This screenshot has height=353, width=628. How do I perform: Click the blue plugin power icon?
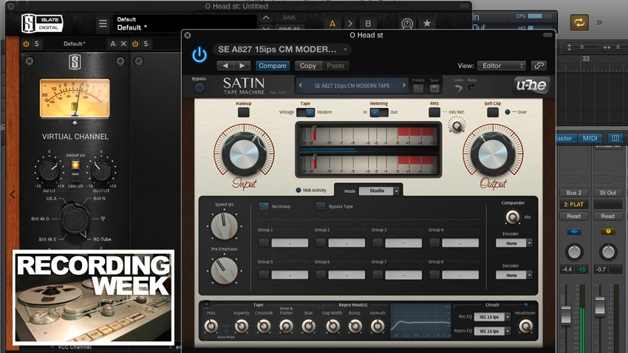tap(199, 55)
